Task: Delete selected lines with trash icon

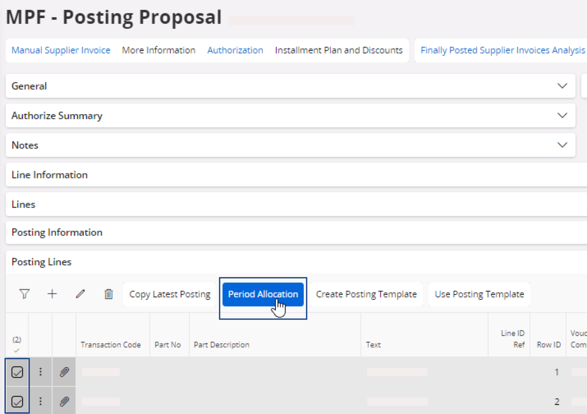Action: 108,294
